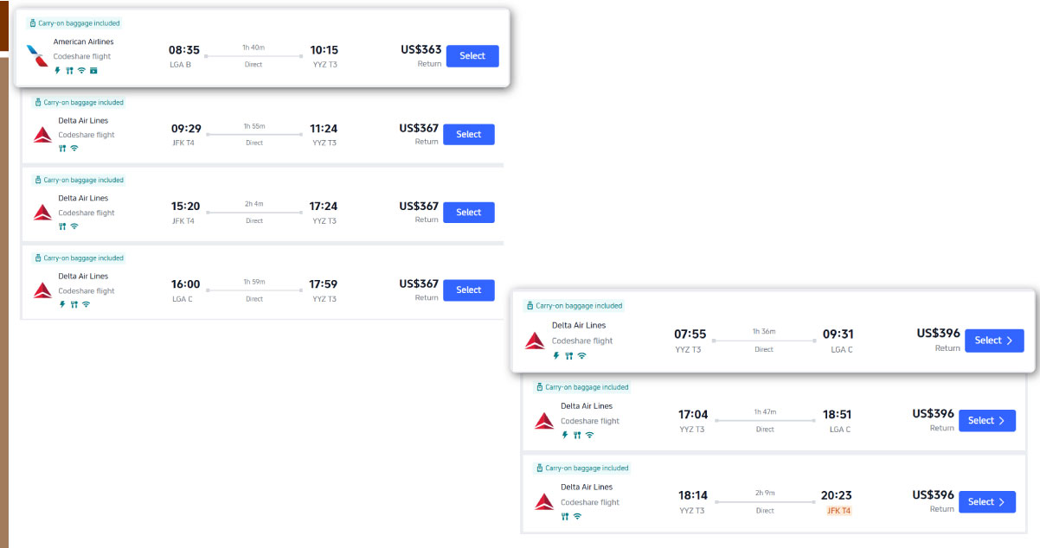Click the Delta logo on the 16:00 flight

pyautogui.click(x=42, y=290)
